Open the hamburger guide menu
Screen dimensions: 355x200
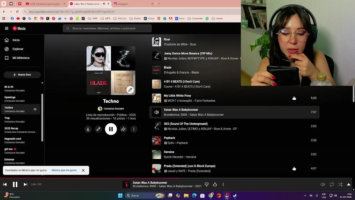pyautogui.click(x=7, y=28)
